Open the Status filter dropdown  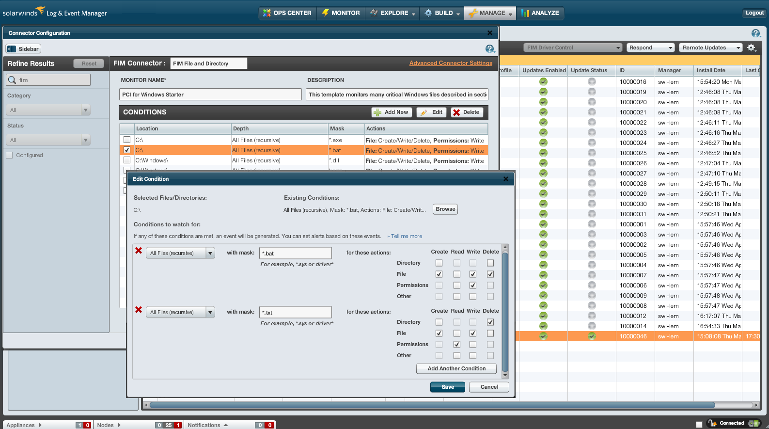(48, 140)
